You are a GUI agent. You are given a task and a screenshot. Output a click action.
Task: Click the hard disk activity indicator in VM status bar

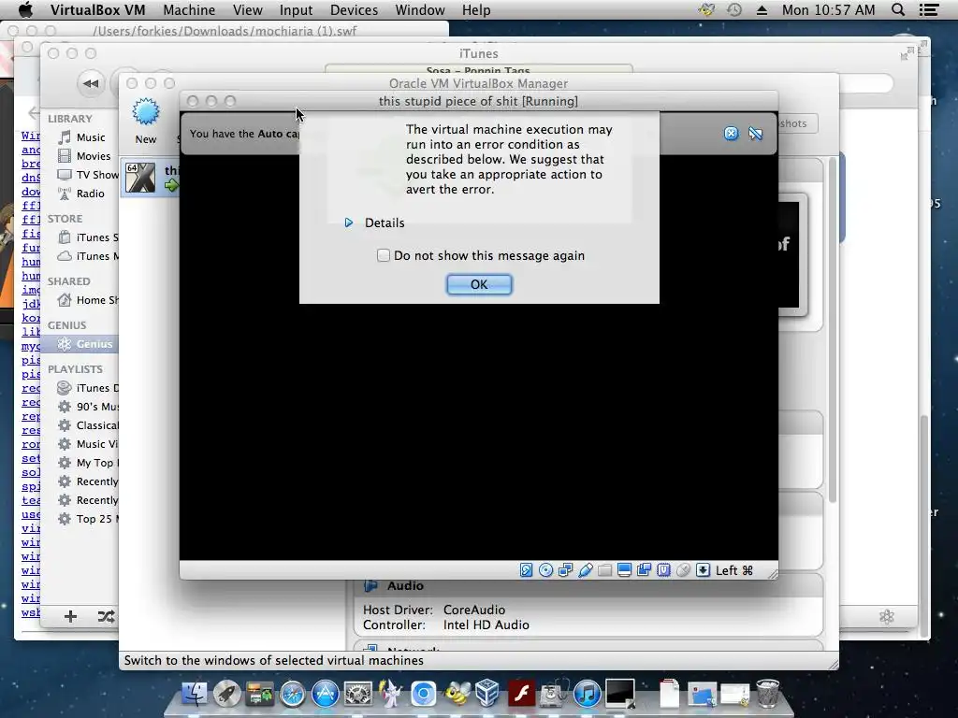point(526,570)
